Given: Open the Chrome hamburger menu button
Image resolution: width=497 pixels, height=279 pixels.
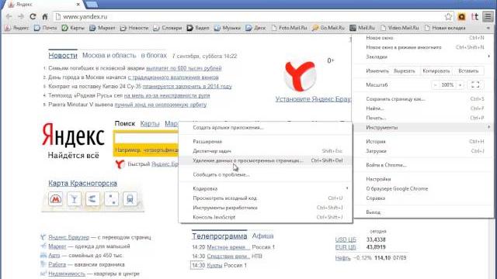Looking at the screenshot, I should (x=488, y=17).
